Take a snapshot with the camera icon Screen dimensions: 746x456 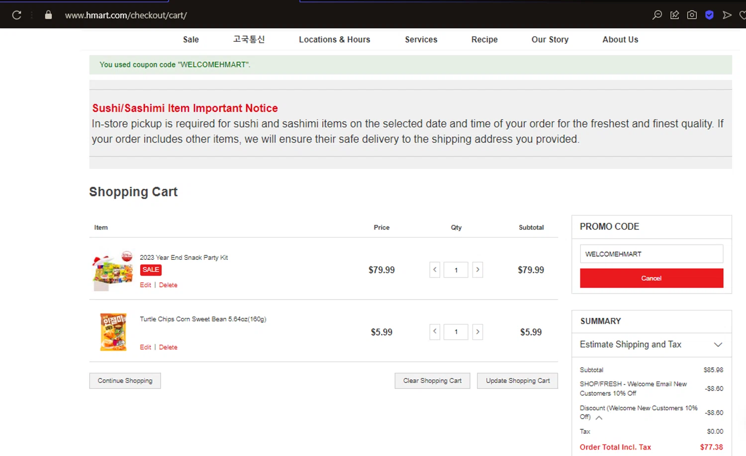coord(692,15)
